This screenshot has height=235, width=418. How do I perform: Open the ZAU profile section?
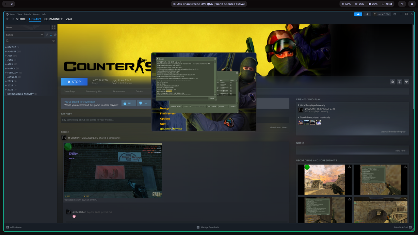(x=69, y=19)
